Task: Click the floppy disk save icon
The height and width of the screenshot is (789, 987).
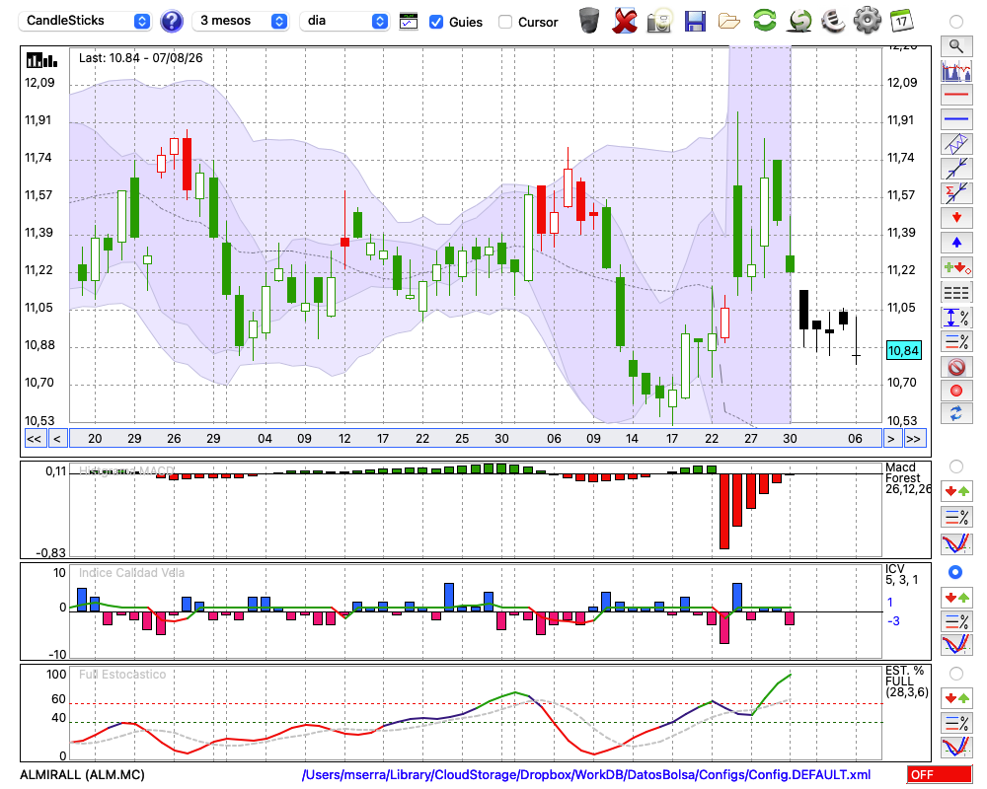Action: [x=695, y=22]
